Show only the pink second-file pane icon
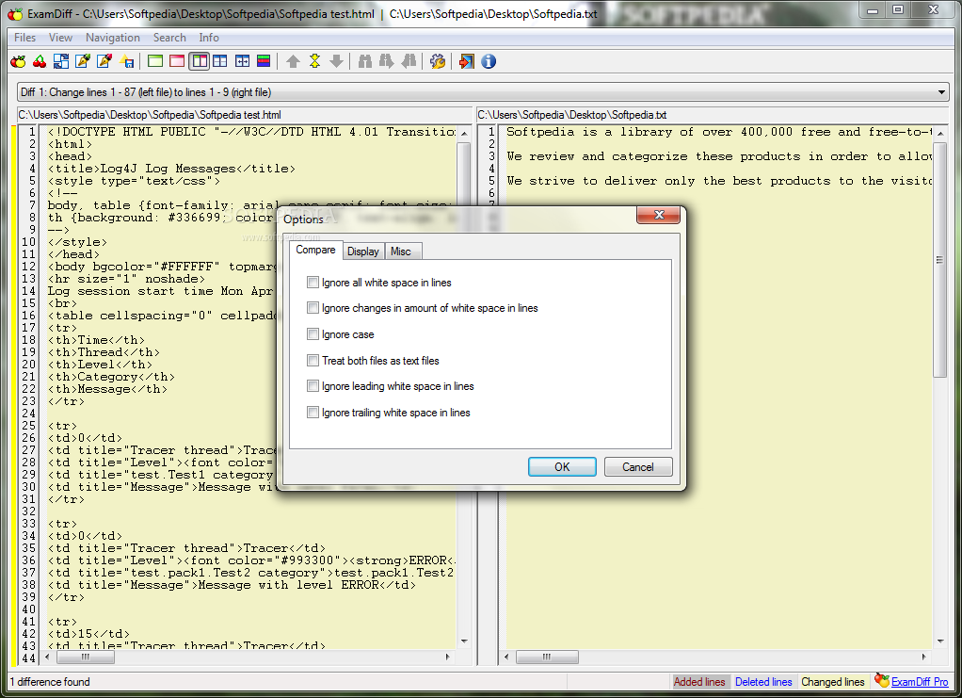Image resolution: width=962 pixels, height=698 pixels. click(x=177, y=61)
